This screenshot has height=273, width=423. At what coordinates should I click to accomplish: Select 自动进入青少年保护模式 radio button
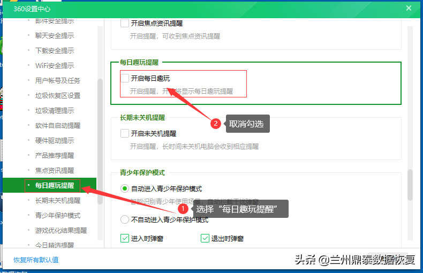click(125, 188)
